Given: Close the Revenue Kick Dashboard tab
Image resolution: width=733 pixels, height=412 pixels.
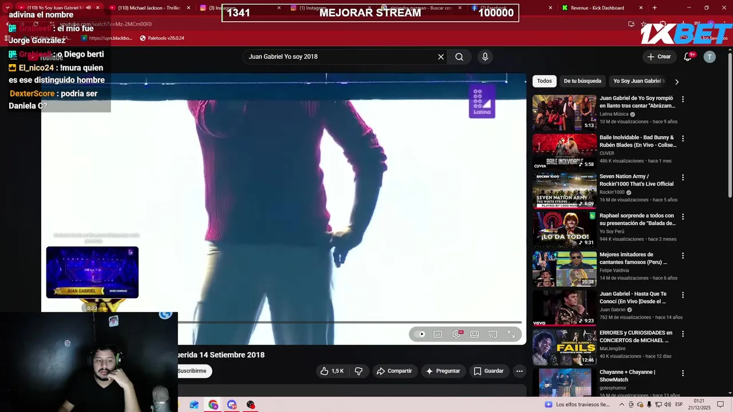Looking at the screenshot, I should pos(641,8).
